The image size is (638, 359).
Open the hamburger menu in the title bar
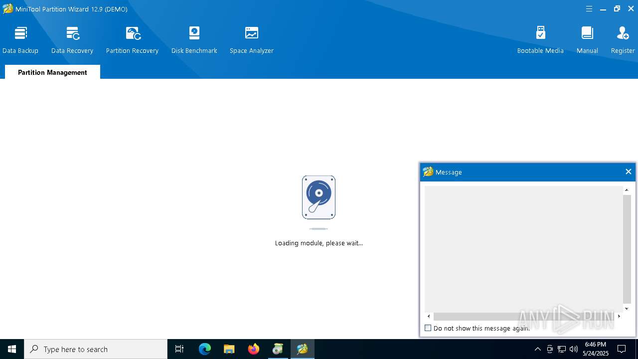pyautogui.click(x=589, y=9)
